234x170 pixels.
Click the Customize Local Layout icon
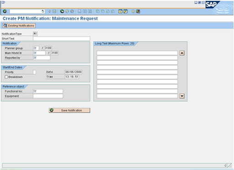pyautogui.click(x=138, y=11)
